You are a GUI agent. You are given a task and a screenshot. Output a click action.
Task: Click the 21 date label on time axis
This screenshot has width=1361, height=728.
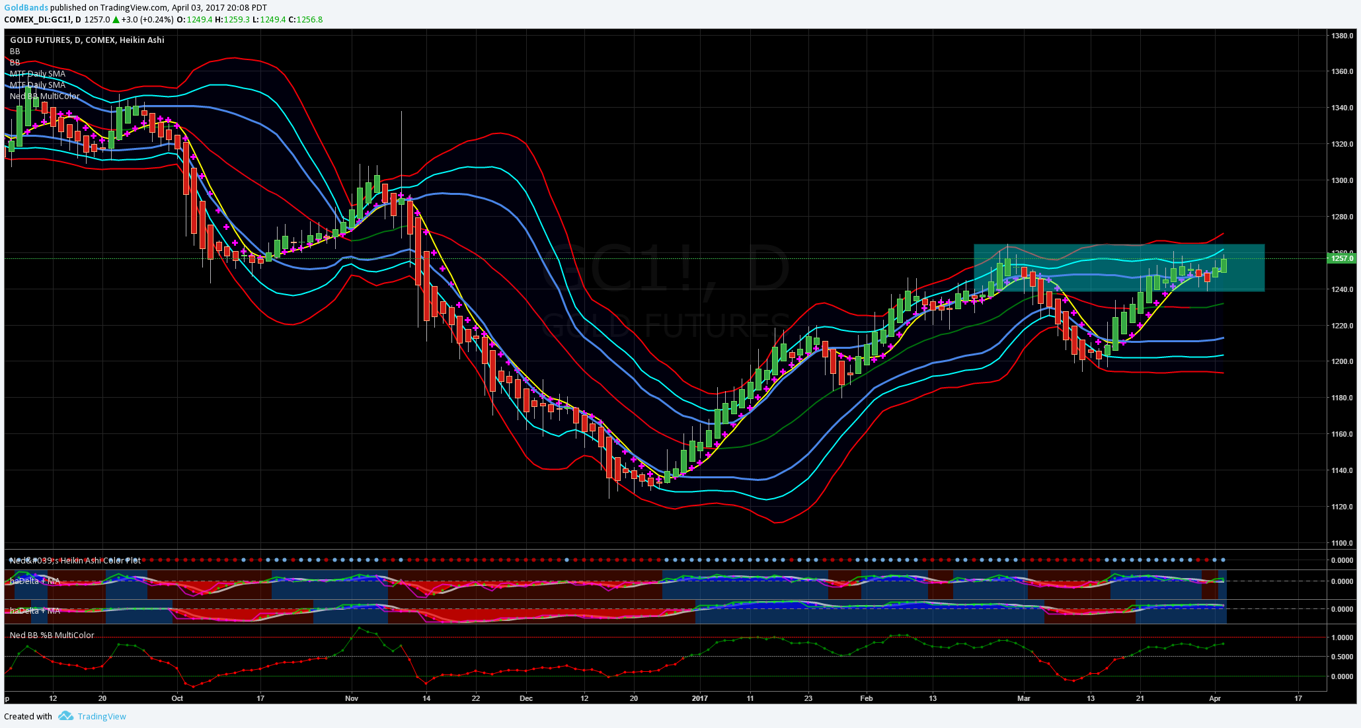[1140, 698]
